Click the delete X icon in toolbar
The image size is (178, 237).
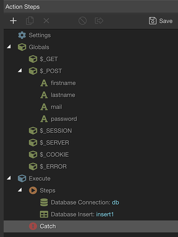(46, 21)
